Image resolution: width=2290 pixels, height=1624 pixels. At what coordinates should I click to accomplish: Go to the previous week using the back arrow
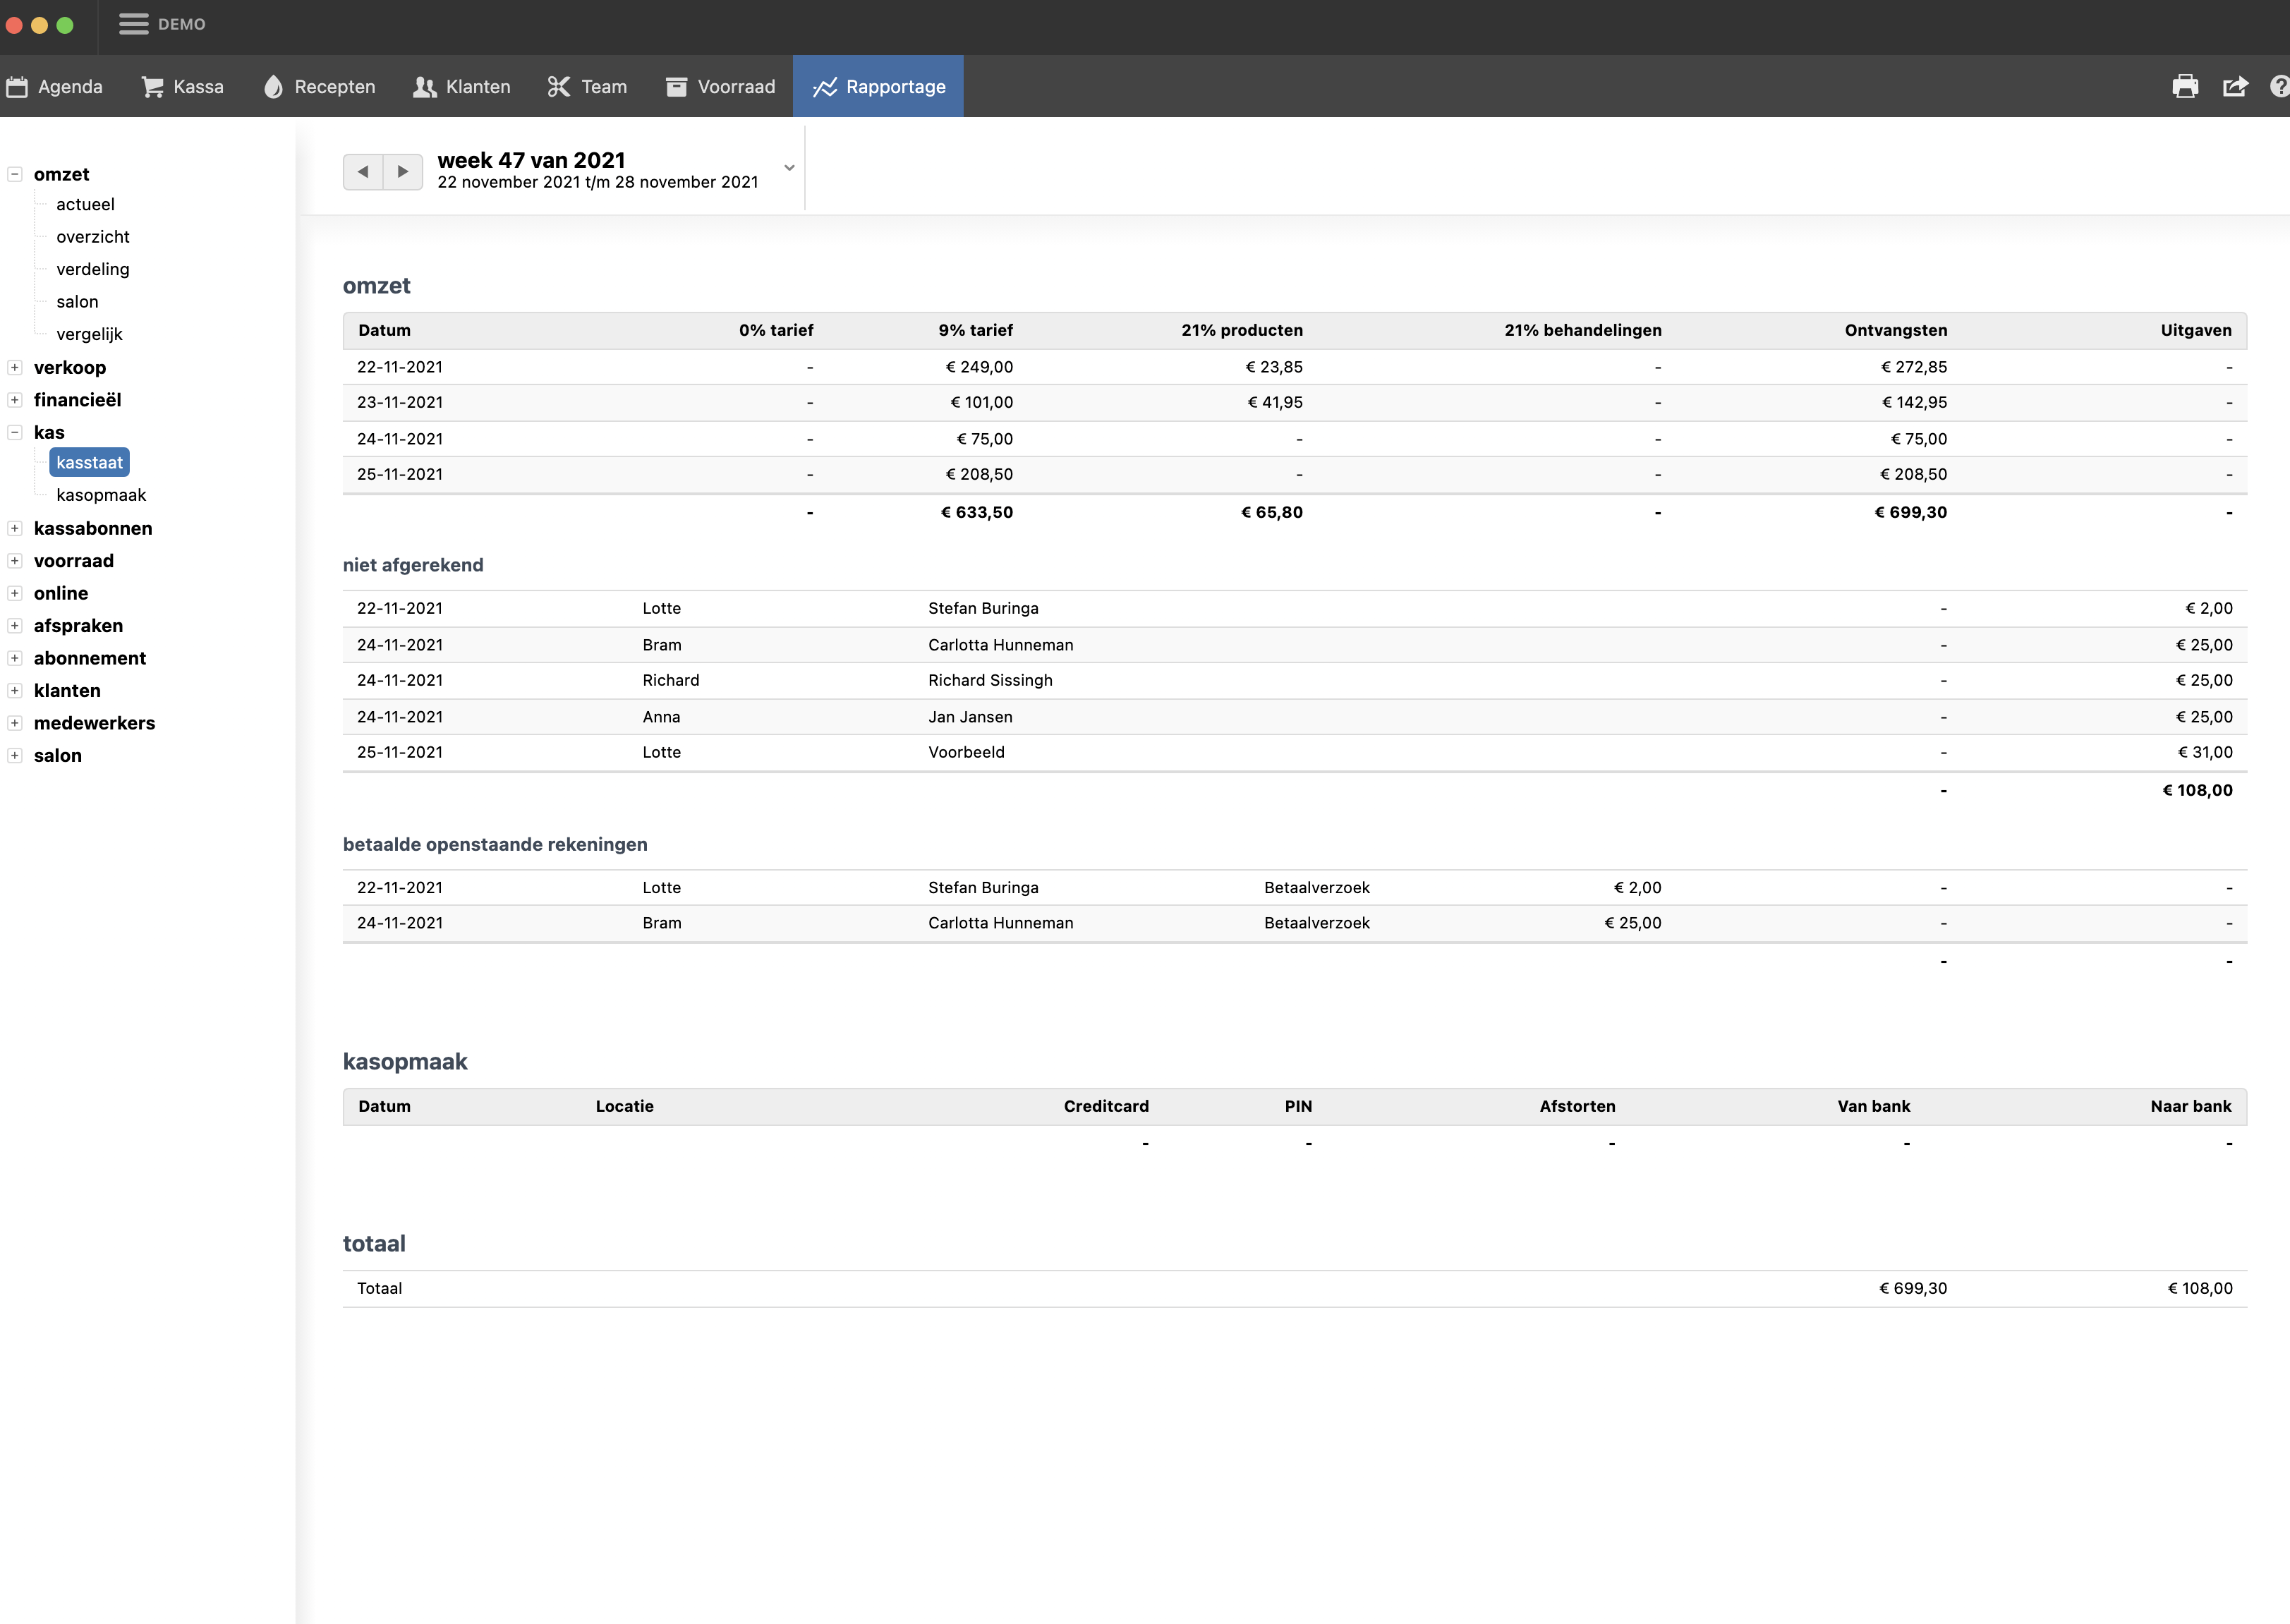363,172
